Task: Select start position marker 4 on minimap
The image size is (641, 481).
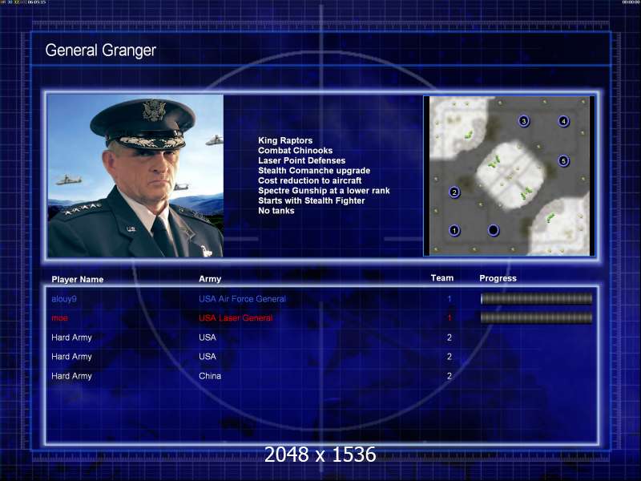Action: (x=564, y=121)
